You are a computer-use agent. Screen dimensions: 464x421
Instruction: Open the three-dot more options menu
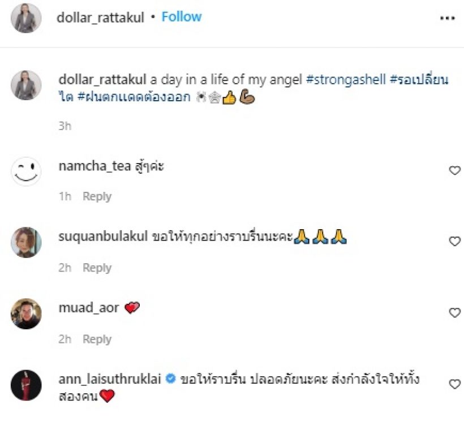click(447, 18)
